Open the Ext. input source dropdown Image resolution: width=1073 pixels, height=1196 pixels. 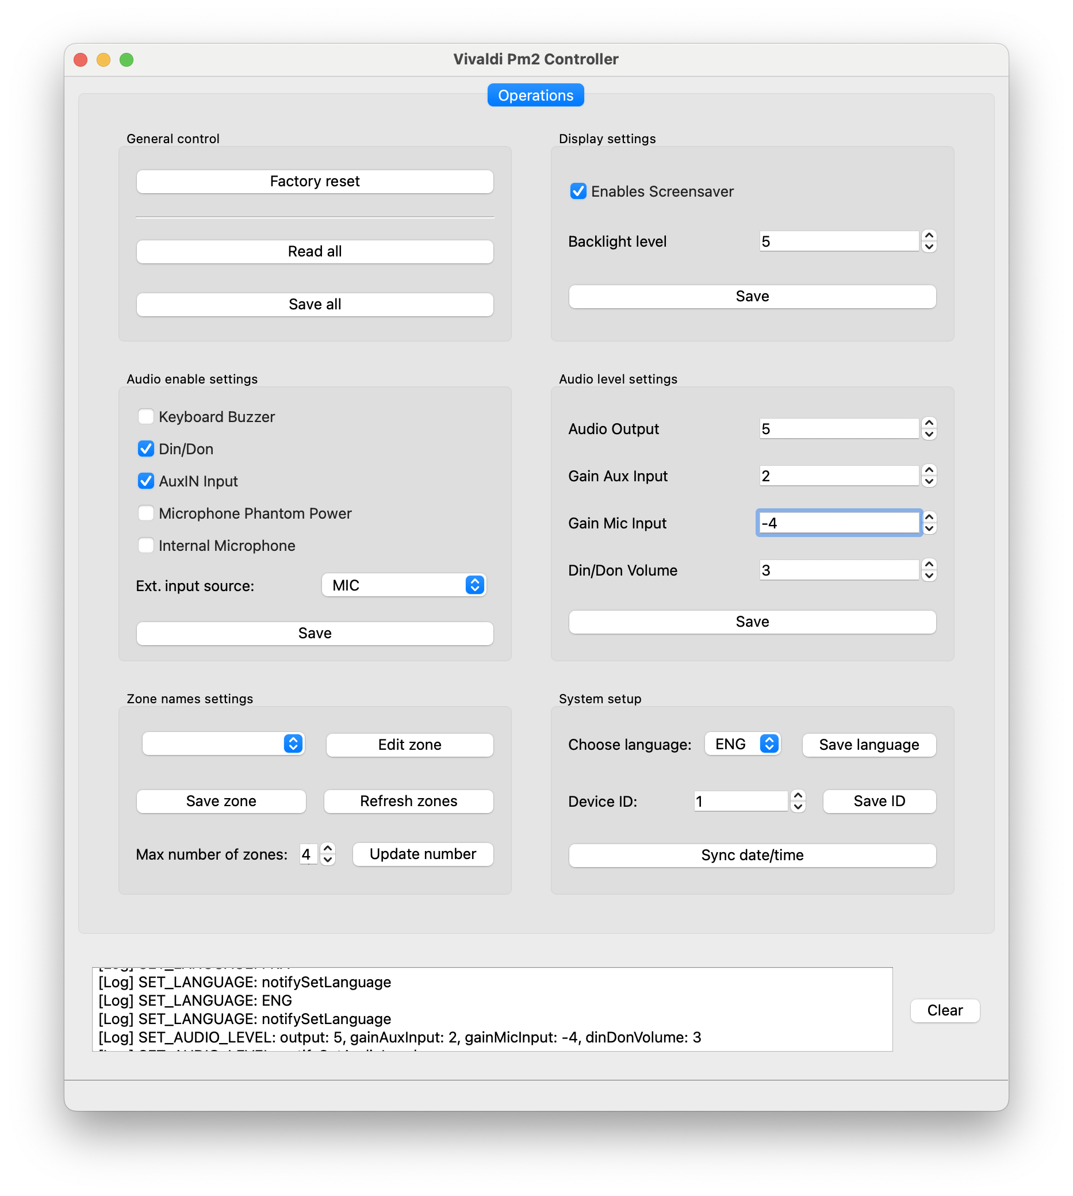click(403, 585)
